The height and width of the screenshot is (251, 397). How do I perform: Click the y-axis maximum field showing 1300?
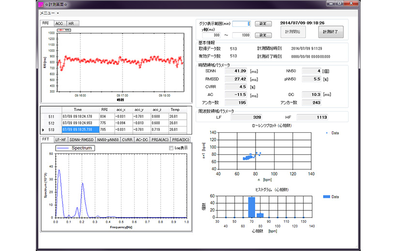pyautogui.click(x=242, y=35)
